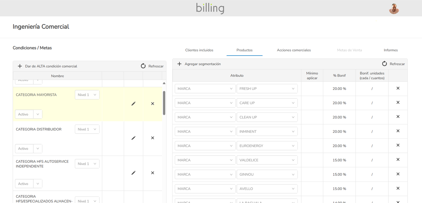Go to the Informes tab
422x203 pixels.
click(x=391, y=50)
